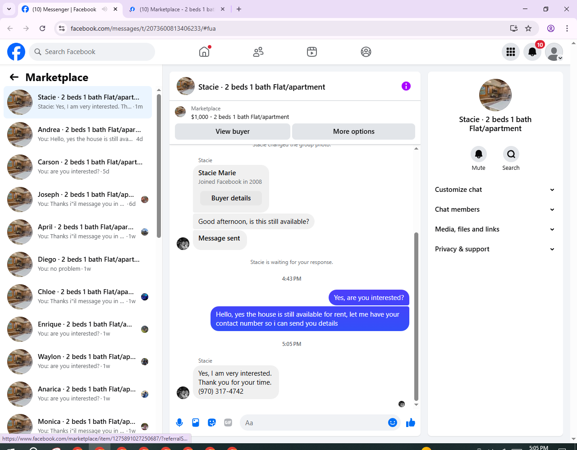Open conversation information purple icon
This screenshot has height=450, width=577.
[406, 86]
